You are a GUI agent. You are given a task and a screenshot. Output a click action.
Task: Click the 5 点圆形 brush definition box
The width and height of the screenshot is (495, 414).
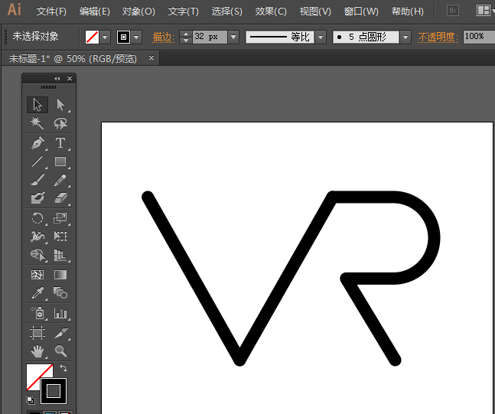pyautogui.click(x=366, y=37)
